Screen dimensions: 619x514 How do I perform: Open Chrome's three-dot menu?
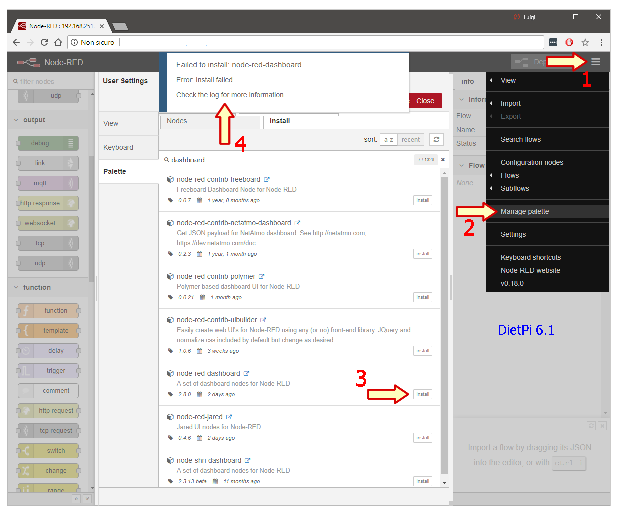pyautogui.click(x=601, y=42)
